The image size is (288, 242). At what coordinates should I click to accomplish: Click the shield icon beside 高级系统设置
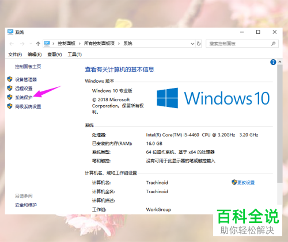coord(10,106)
